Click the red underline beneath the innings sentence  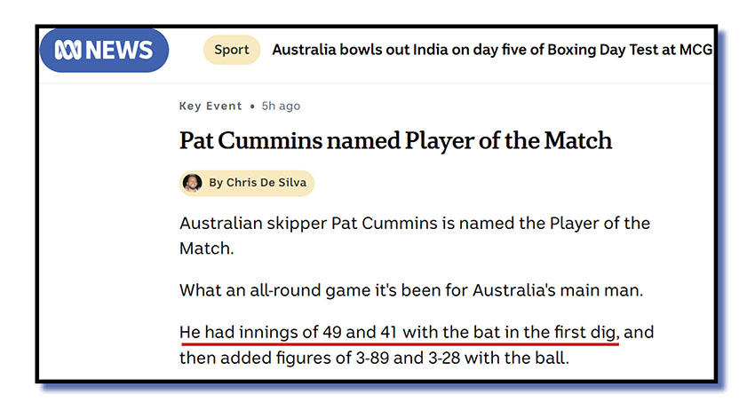400,343
